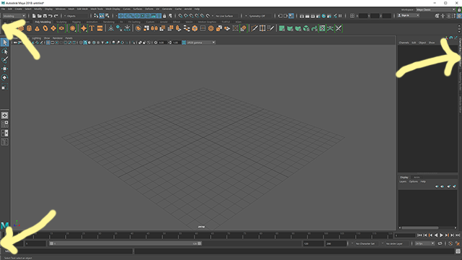This screenshot has height=260, width=462.
Task: Create a polygon cylinder from the shelf
Action: click(29, 28)
